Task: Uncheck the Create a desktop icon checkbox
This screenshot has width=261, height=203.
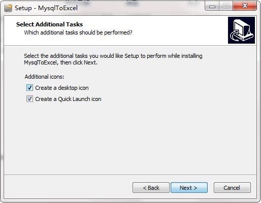Action: point(29,88)
